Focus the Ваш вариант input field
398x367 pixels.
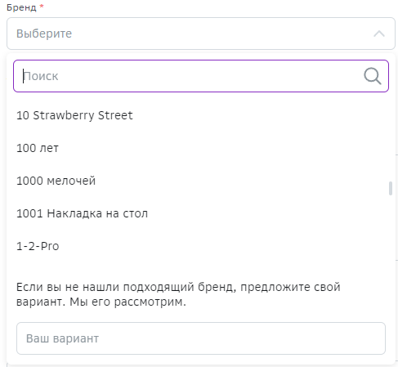point(201,338)
